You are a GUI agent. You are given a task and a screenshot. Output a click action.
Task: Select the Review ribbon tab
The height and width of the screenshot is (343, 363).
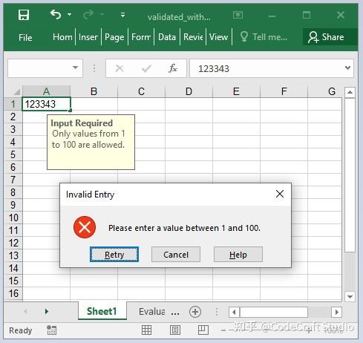pyautogui.click(x=193, y=37)
